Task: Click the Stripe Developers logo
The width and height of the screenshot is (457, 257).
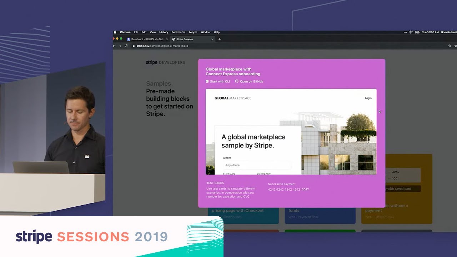Action: click(x=165, y=62)
